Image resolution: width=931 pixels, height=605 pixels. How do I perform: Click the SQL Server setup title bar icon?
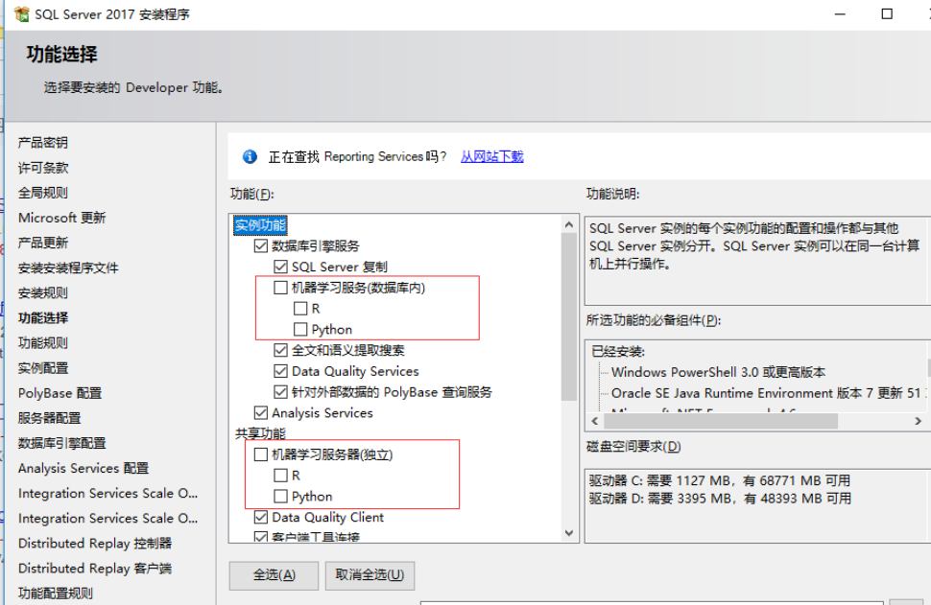coord(21,14)
